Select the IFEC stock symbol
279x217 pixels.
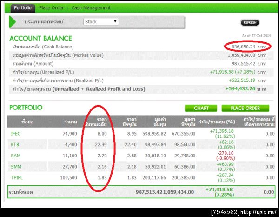pyautogui.click(x=16, y=134)
